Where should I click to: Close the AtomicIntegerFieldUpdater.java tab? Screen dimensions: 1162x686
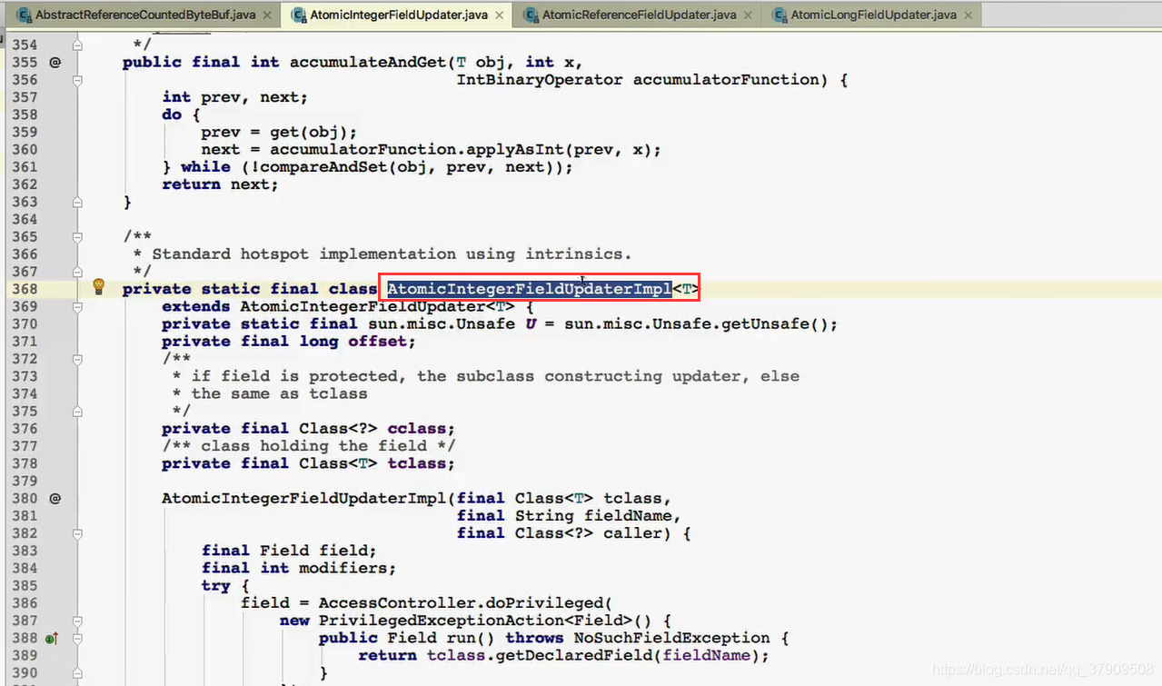pos(498,15)
